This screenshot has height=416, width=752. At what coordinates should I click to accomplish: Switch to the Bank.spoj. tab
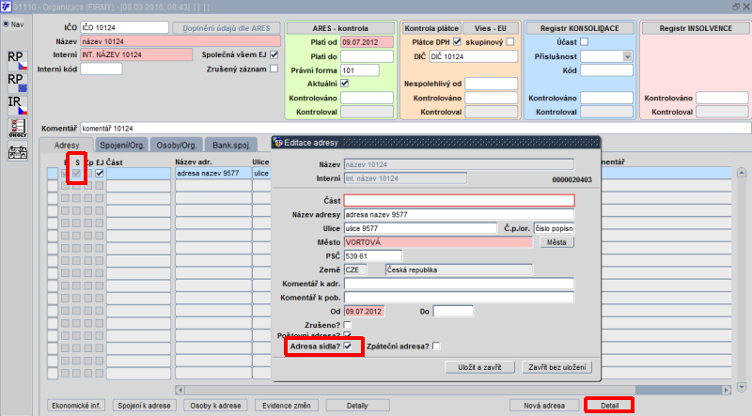point(231,145)
